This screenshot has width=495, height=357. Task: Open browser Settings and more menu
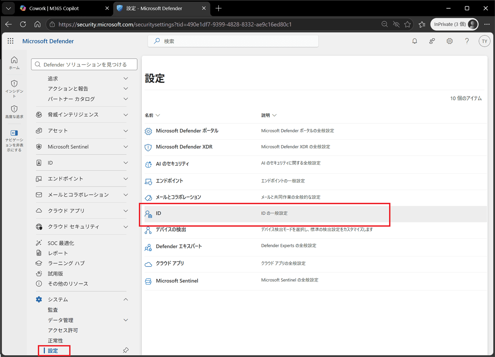[x=487, y=24]
